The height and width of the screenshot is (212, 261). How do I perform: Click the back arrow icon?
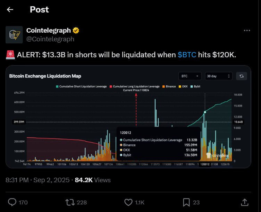coord(10,10)
